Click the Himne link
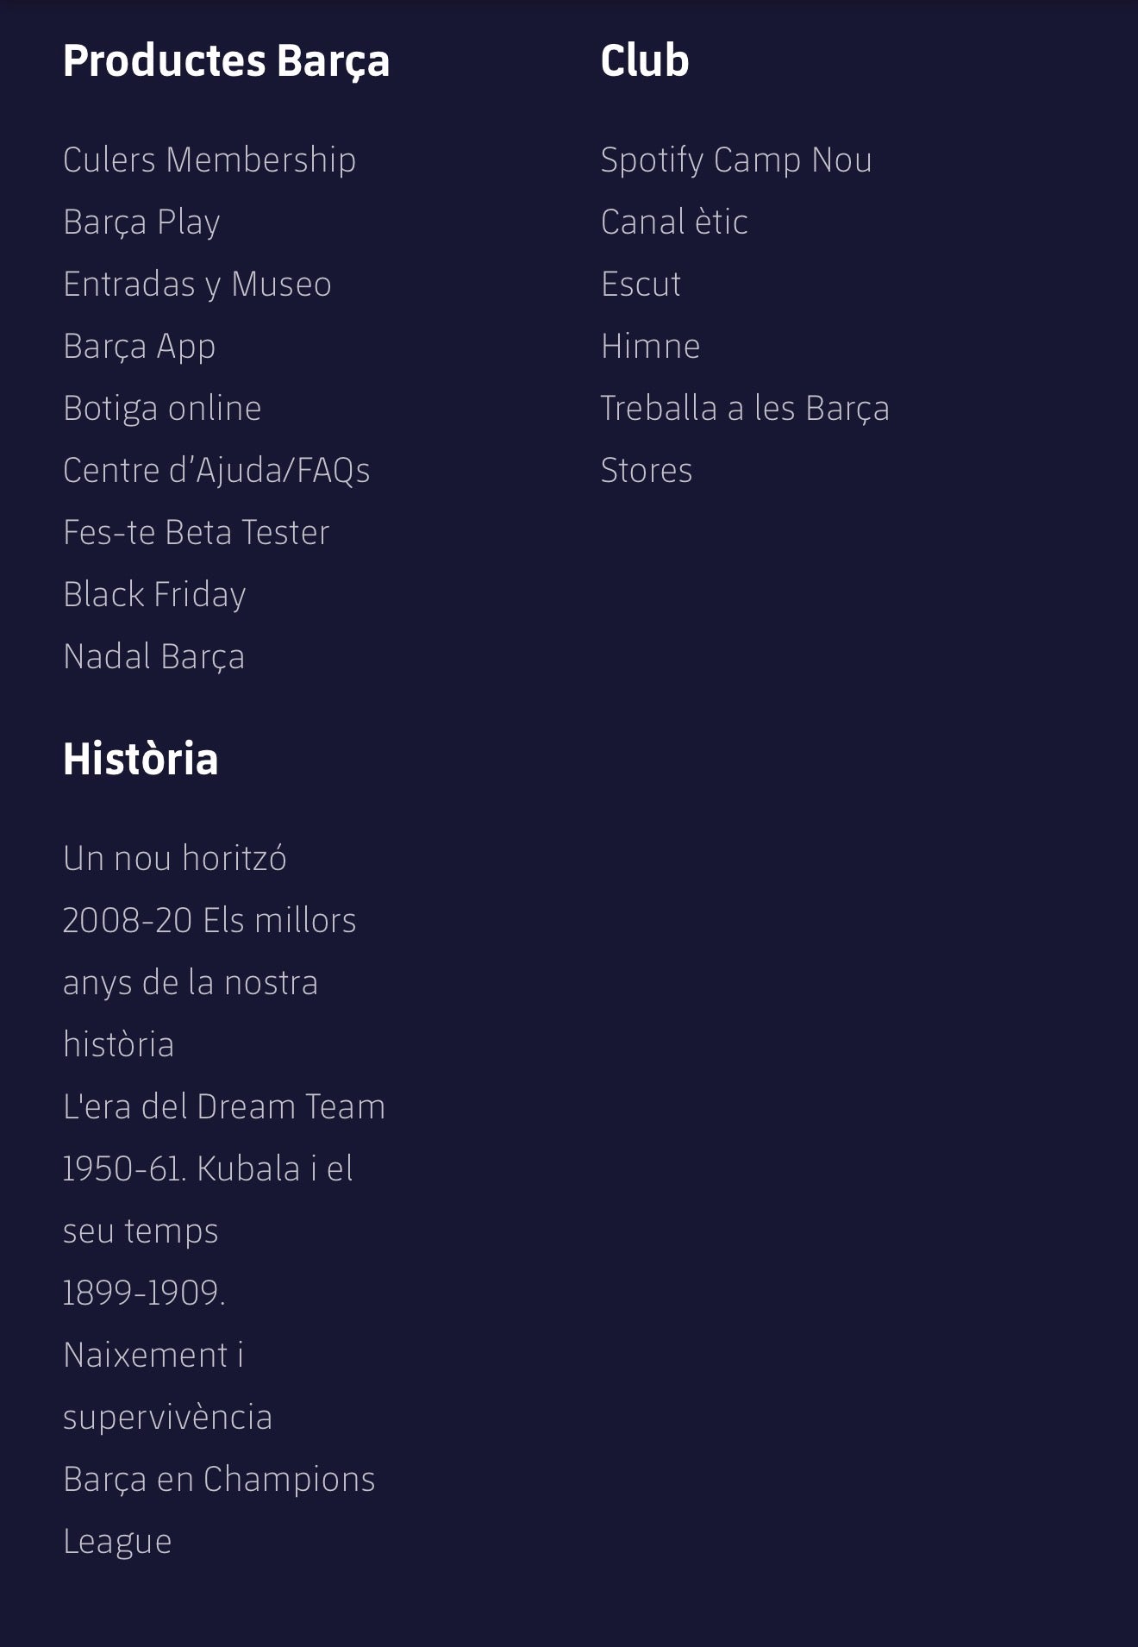Screen dimensions: 1138x1647 click(x=650, y=347)
